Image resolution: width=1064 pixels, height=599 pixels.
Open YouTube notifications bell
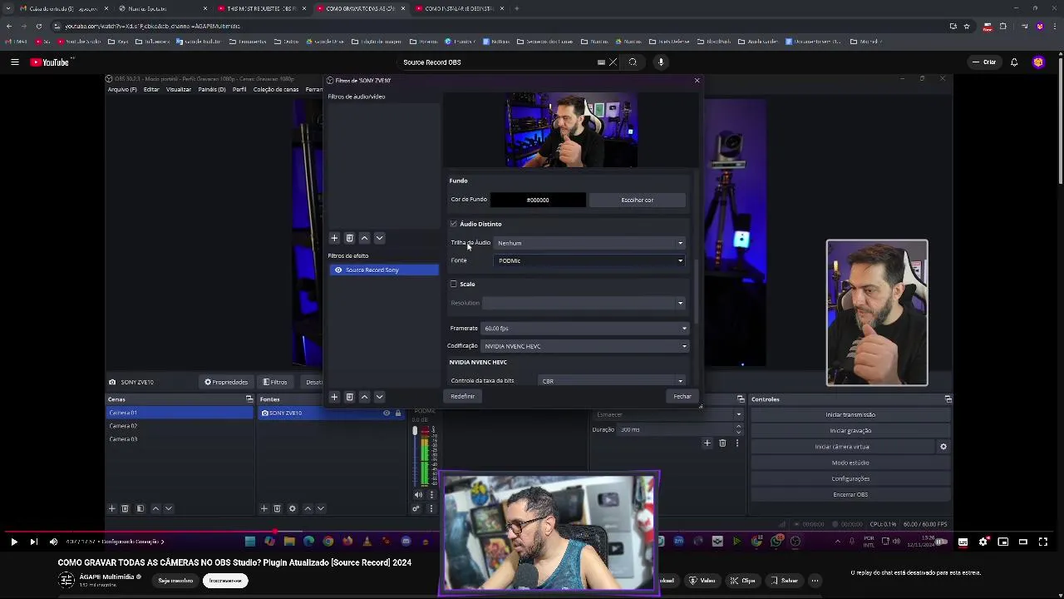pos(1014,62)
